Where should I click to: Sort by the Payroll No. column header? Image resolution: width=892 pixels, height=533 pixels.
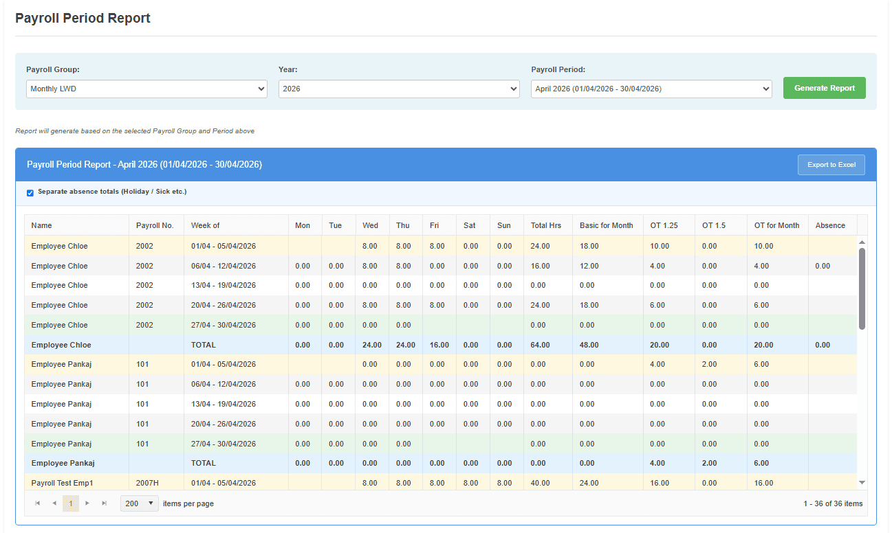pyautogui.click(x=156, y=225)
